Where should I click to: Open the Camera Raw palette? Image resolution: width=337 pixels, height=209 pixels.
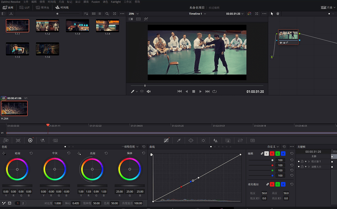[6, 140]
